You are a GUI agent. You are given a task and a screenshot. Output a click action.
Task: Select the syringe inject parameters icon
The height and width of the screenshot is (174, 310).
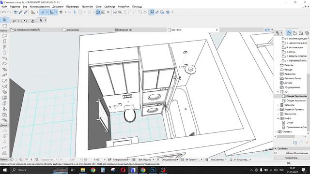click(26, 12)
